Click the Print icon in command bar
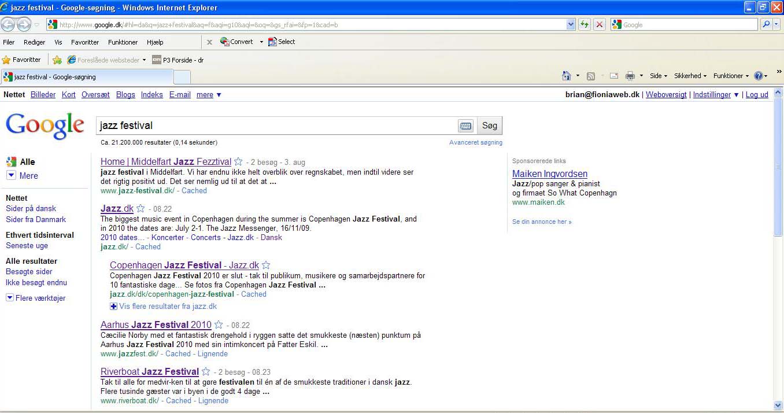Viewport: 784px width, 413px height. pos(630,76)
